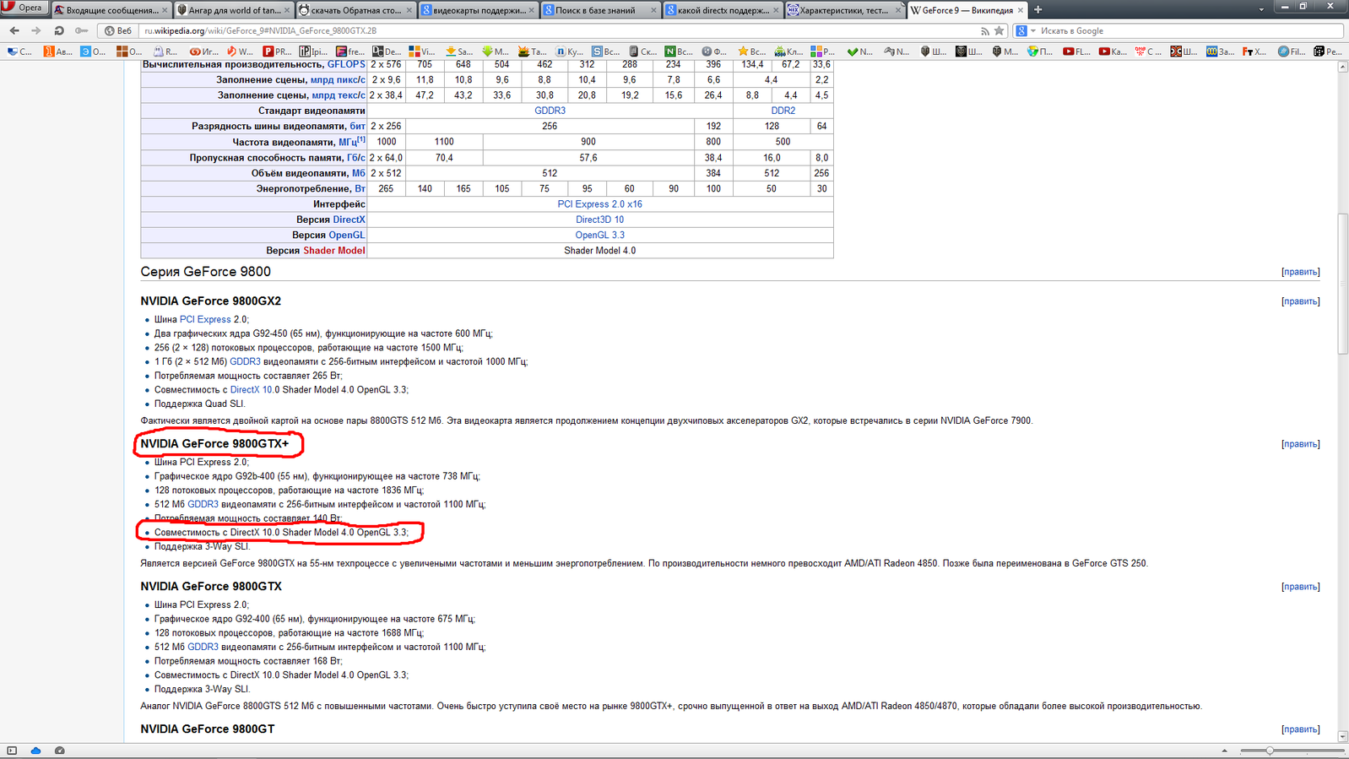Open the 'Direct3D 10' table link
This screenshot has width=1349, height=759.
[599, 220]
